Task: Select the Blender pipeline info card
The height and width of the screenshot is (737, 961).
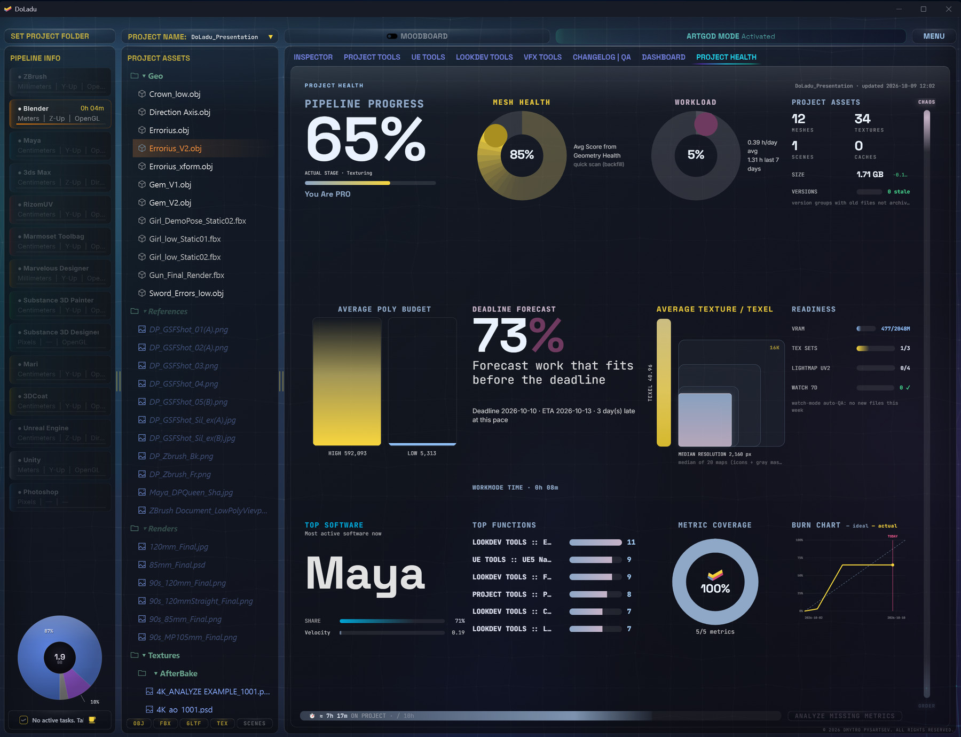Action: pyautogui.click(x=60, y=113)
